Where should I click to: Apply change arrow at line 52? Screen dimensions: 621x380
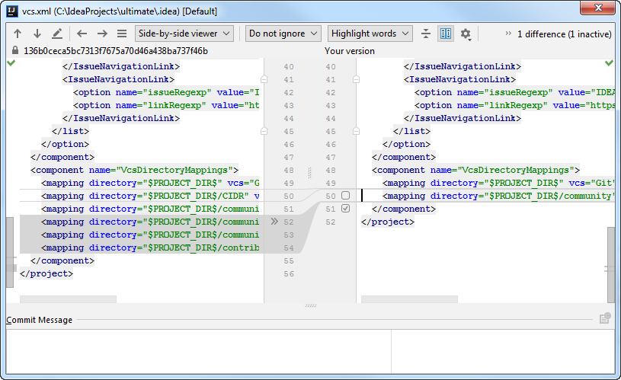[274, 222]
